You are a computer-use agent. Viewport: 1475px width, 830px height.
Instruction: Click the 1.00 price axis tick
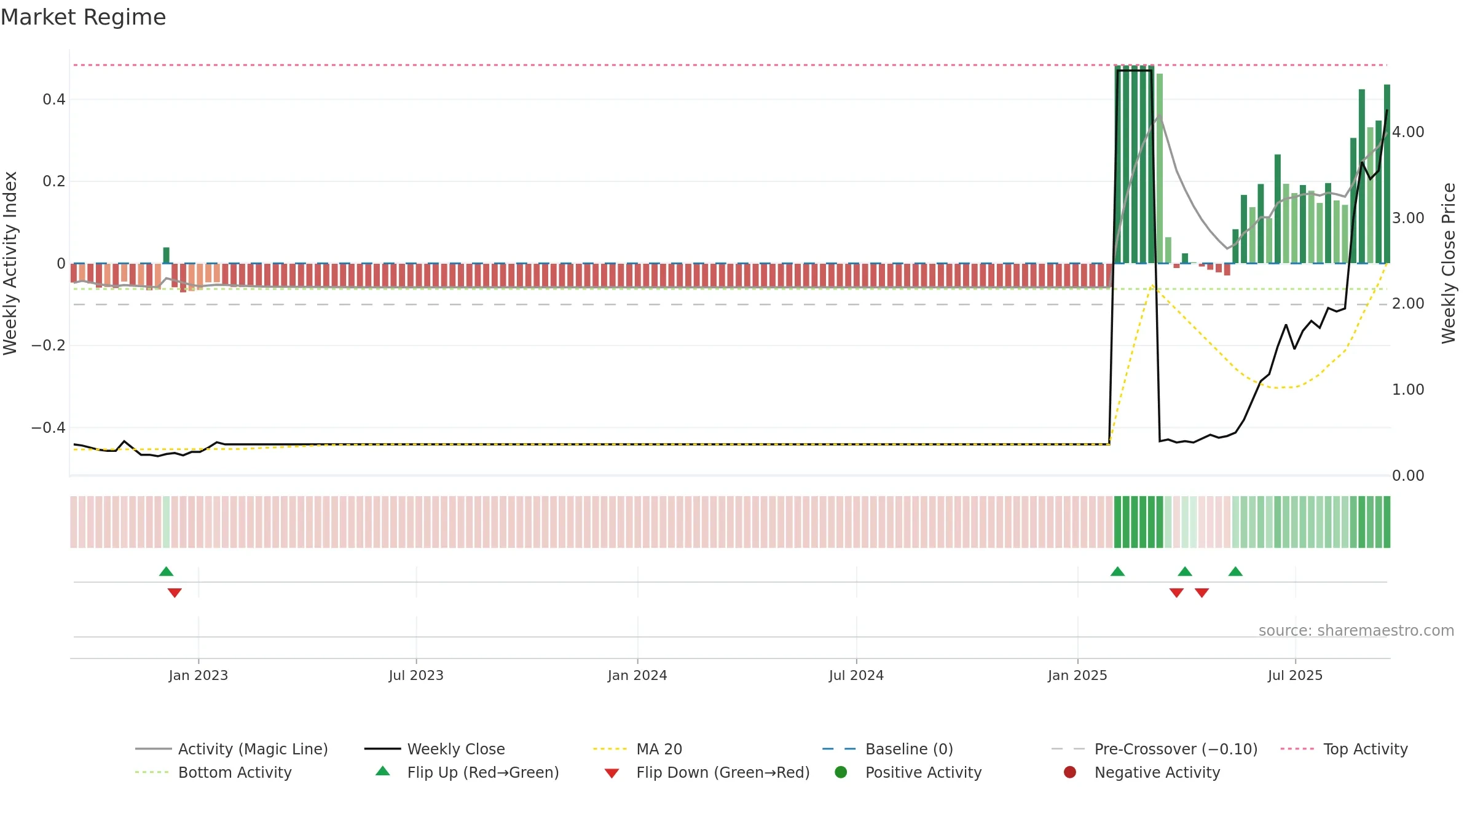tap(1408, 390)
